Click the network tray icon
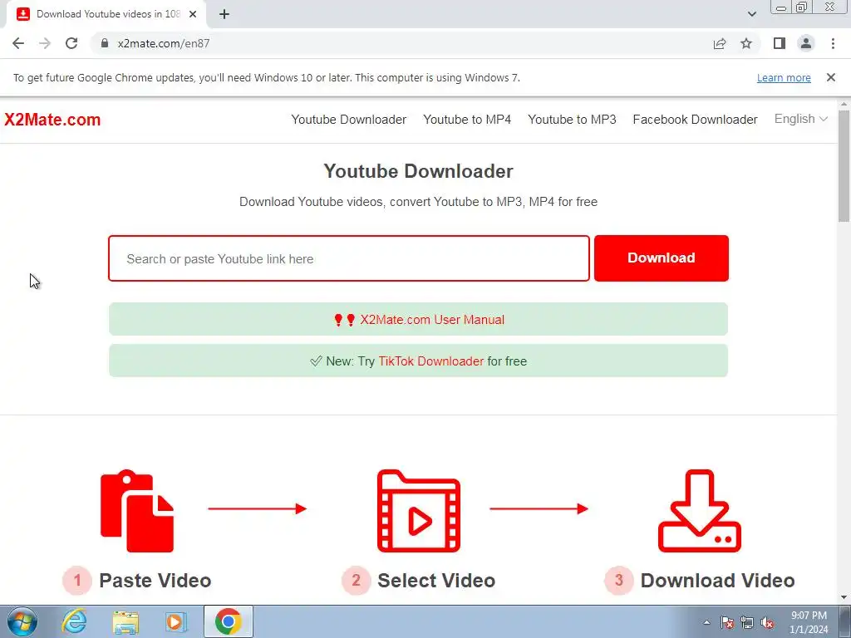The width and height of the screenshot is (851, 638). point(747,622)
